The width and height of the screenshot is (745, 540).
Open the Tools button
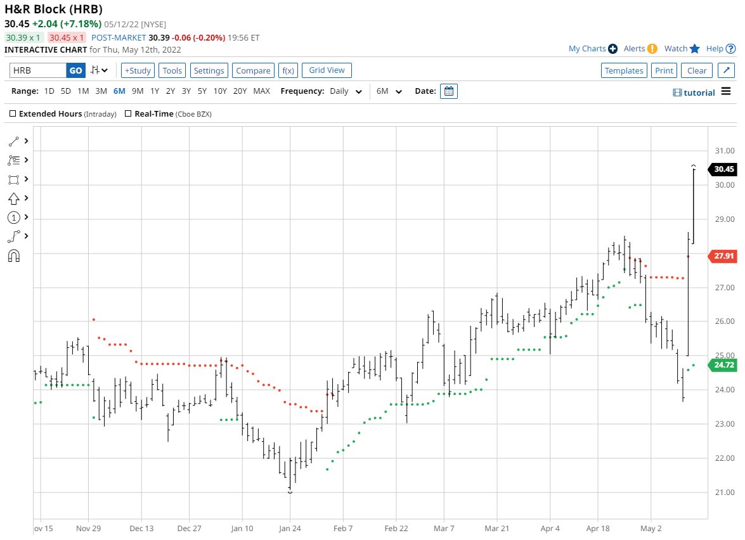tap(172, 70)
